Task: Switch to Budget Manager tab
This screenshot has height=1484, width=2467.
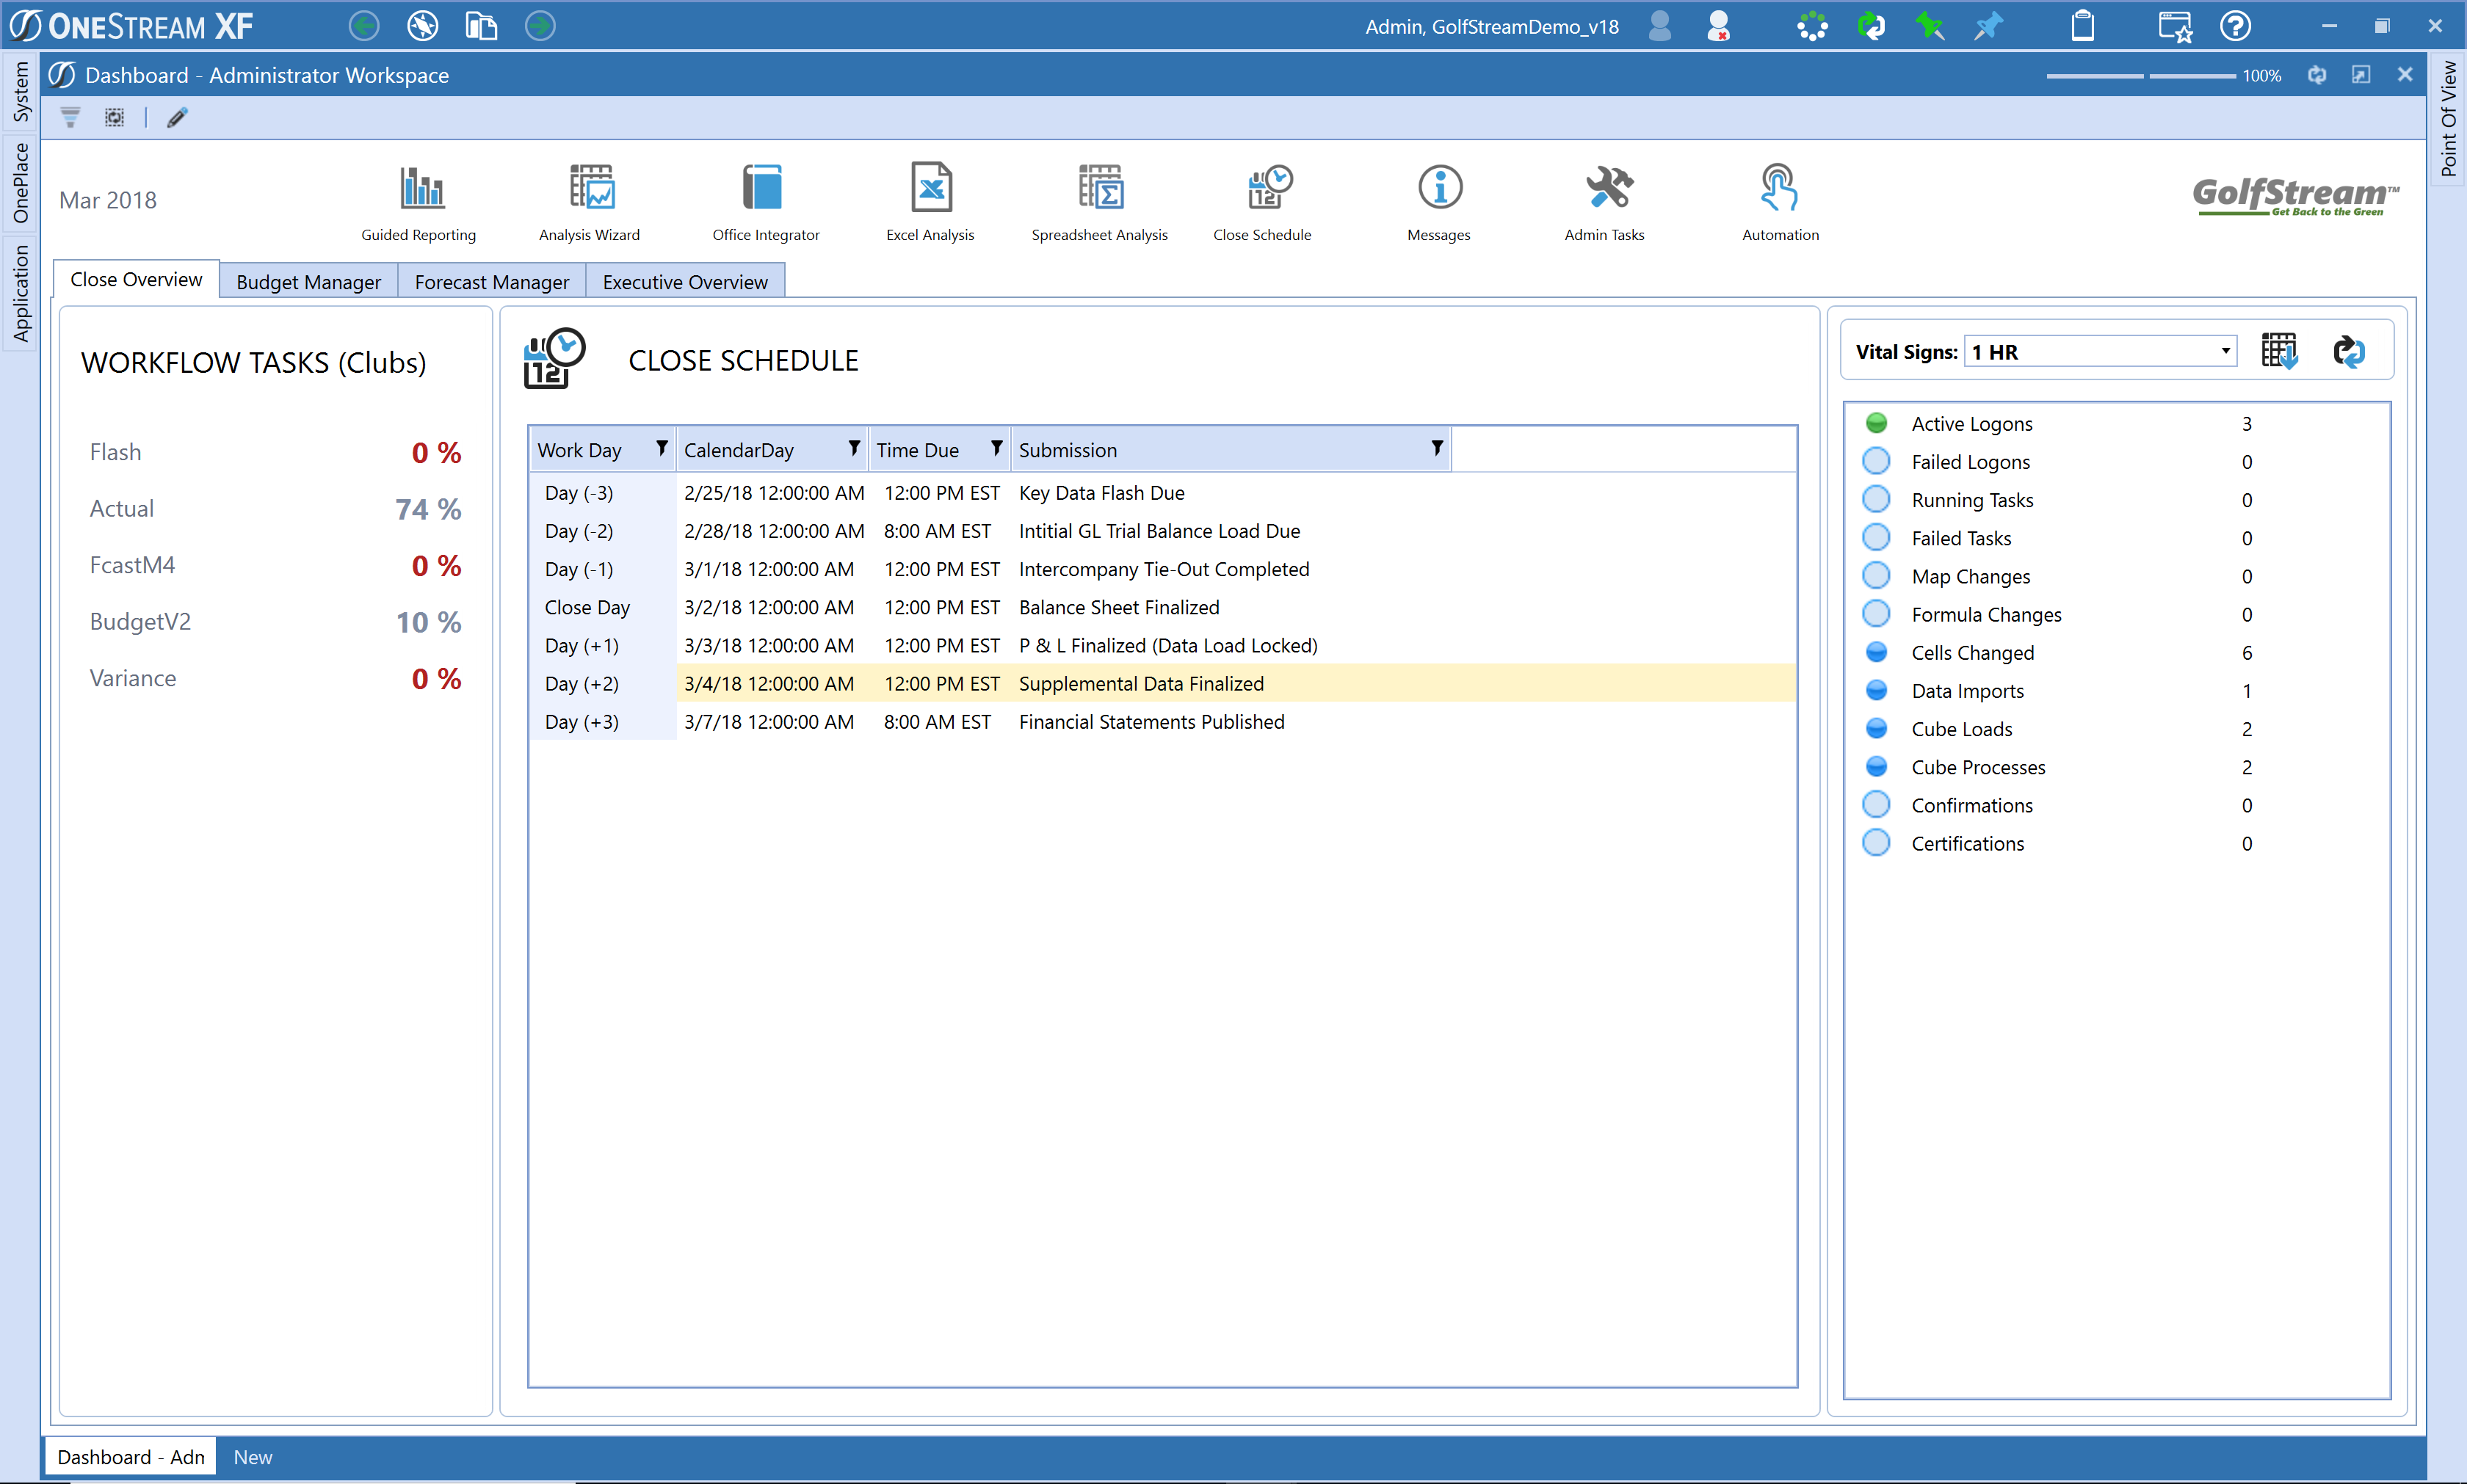Action: [308, 282]
